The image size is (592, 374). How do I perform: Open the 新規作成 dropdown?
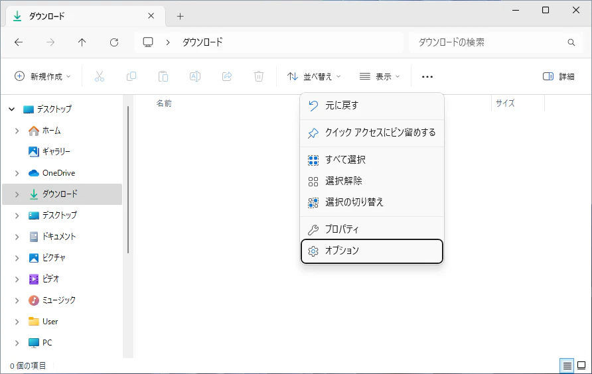point(42,77)
